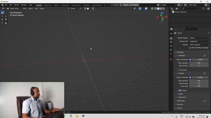Select the Select Box tool in toolbar

[x=2, y=13]
